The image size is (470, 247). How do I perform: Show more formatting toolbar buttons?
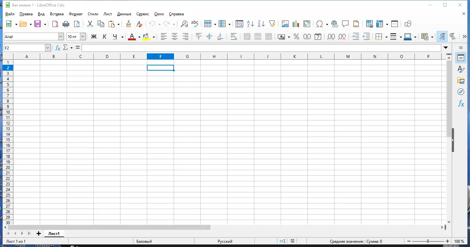click(x=464, y=37)
